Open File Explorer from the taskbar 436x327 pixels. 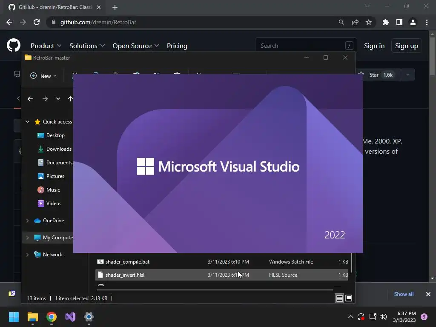pos(32,317)
